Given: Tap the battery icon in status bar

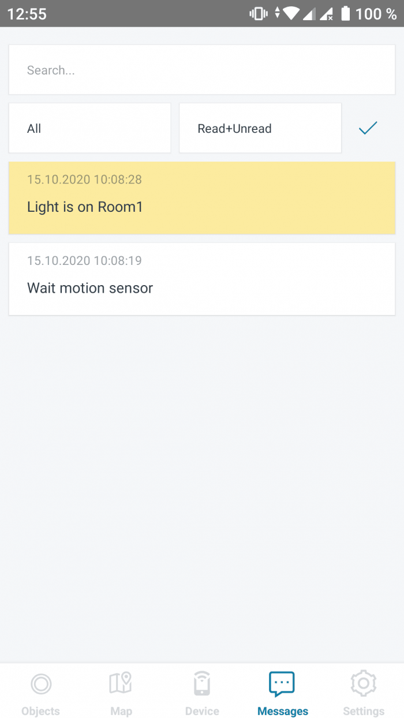Looking at the screenshot, I should (x=345, y=13).
